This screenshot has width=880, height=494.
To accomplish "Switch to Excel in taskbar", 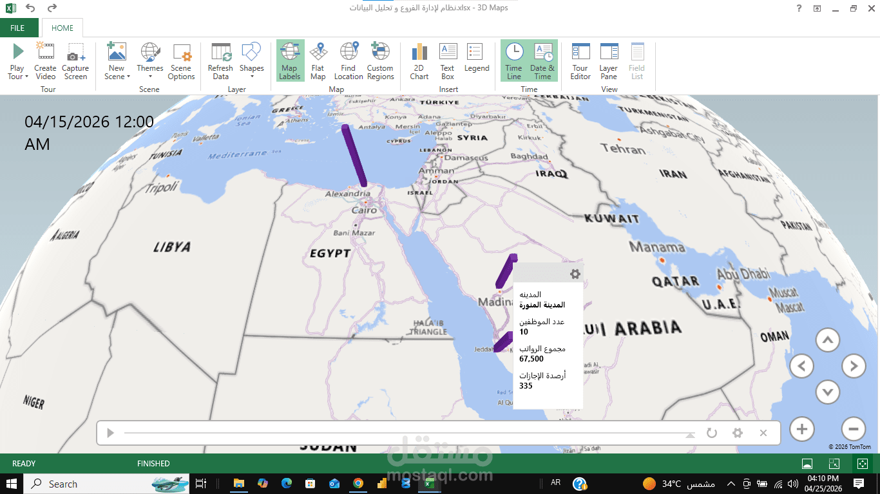I will point(429,484).
